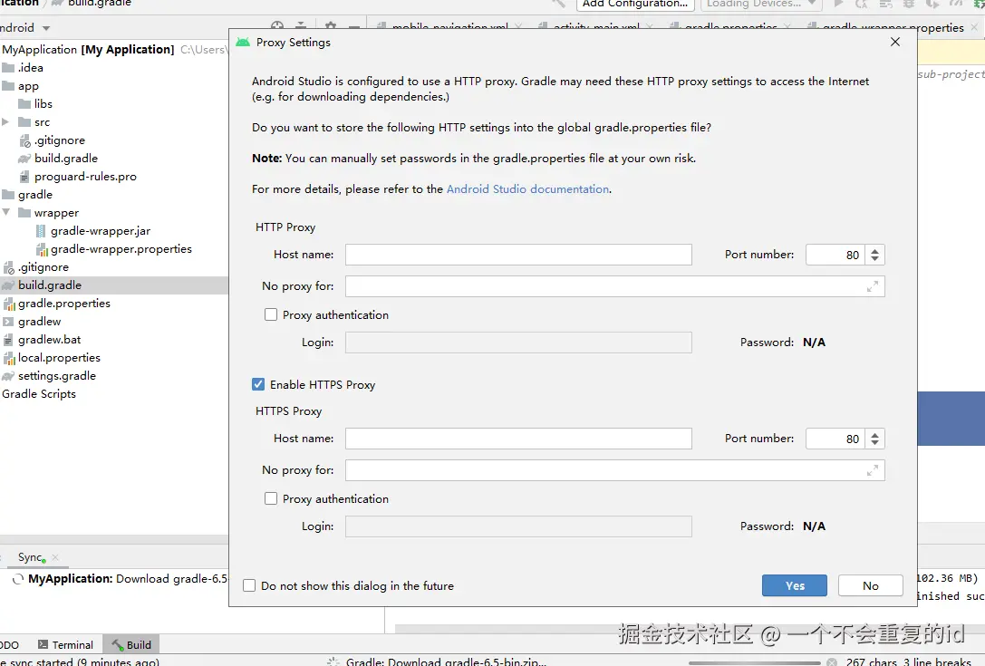Click the HTTPS proxy Port number field
Viewport: 985px width, 666px height.
pyautogui.click(x=835, y=439)
